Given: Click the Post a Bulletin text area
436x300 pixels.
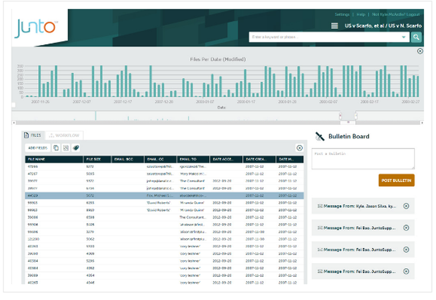Looking at the screenshot, I should tap(363, 158).
